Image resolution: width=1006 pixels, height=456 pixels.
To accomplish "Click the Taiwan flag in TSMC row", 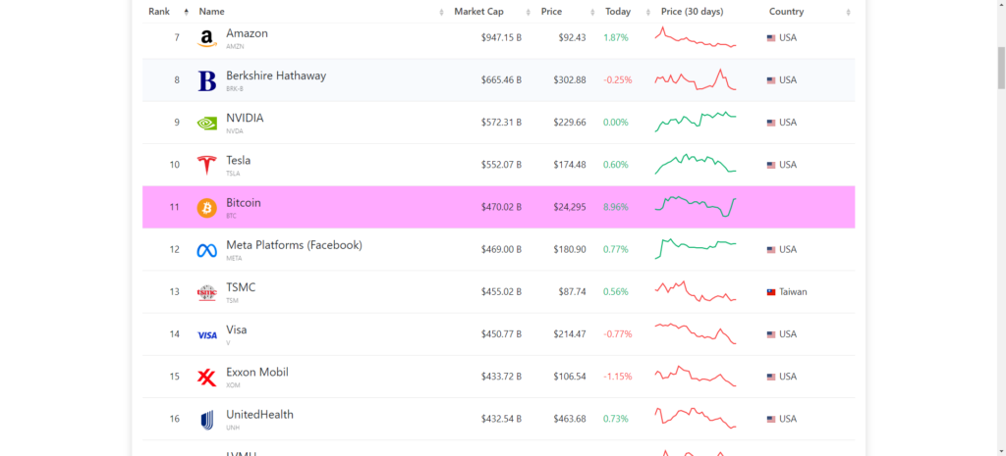I will [x=771, y=292].
